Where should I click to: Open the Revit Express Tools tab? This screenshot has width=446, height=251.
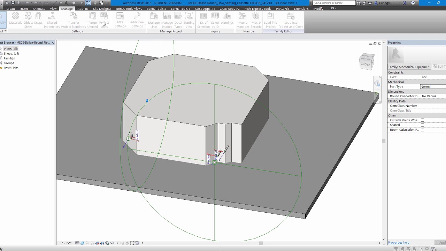point(258,9)
